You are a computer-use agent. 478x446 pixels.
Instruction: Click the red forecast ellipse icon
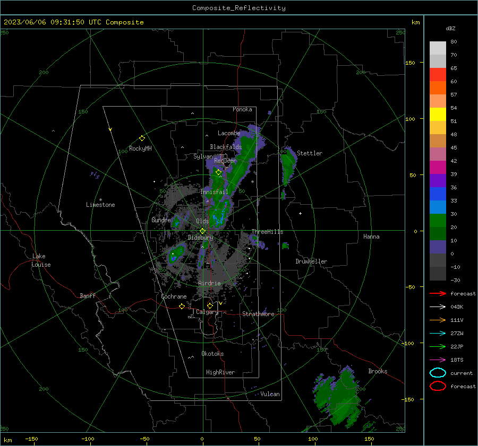[438, 386]
